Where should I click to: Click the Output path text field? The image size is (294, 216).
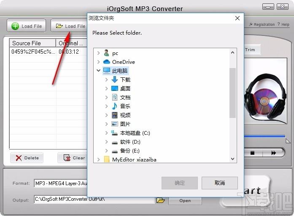(94, 200)
